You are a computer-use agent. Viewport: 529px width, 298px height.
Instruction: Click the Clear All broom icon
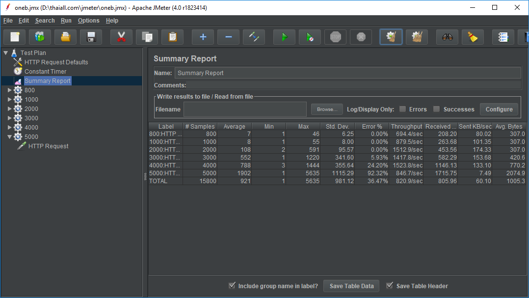click(x=417, y=37)
